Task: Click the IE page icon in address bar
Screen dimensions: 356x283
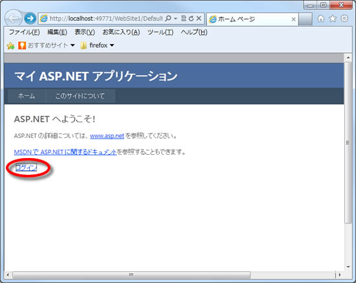Action: pyautogui.click(x=44, y=18)
